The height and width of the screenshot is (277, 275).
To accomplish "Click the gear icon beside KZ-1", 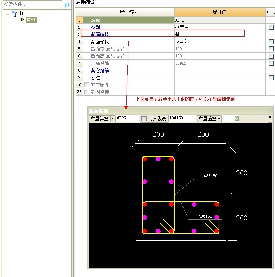I will (x=22, y=19).
